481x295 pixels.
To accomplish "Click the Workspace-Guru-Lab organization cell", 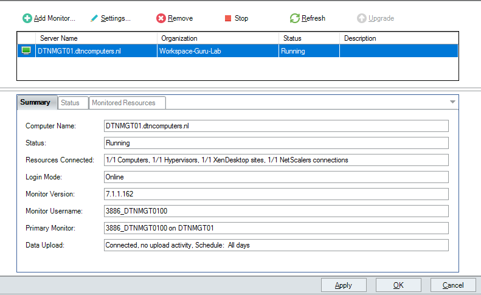I will pyautogui.click(x=218, y=51).
